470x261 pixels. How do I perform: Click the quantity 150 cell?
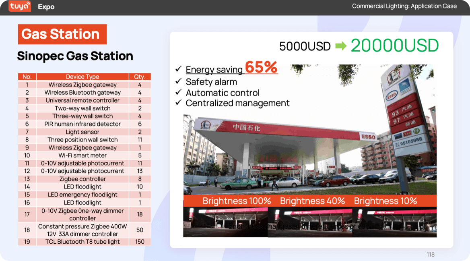click(140, 242)
